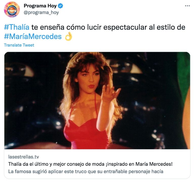This screenshot has height=183, width=194.
Task: Click Translate Tweet
Action: (19, 45)
